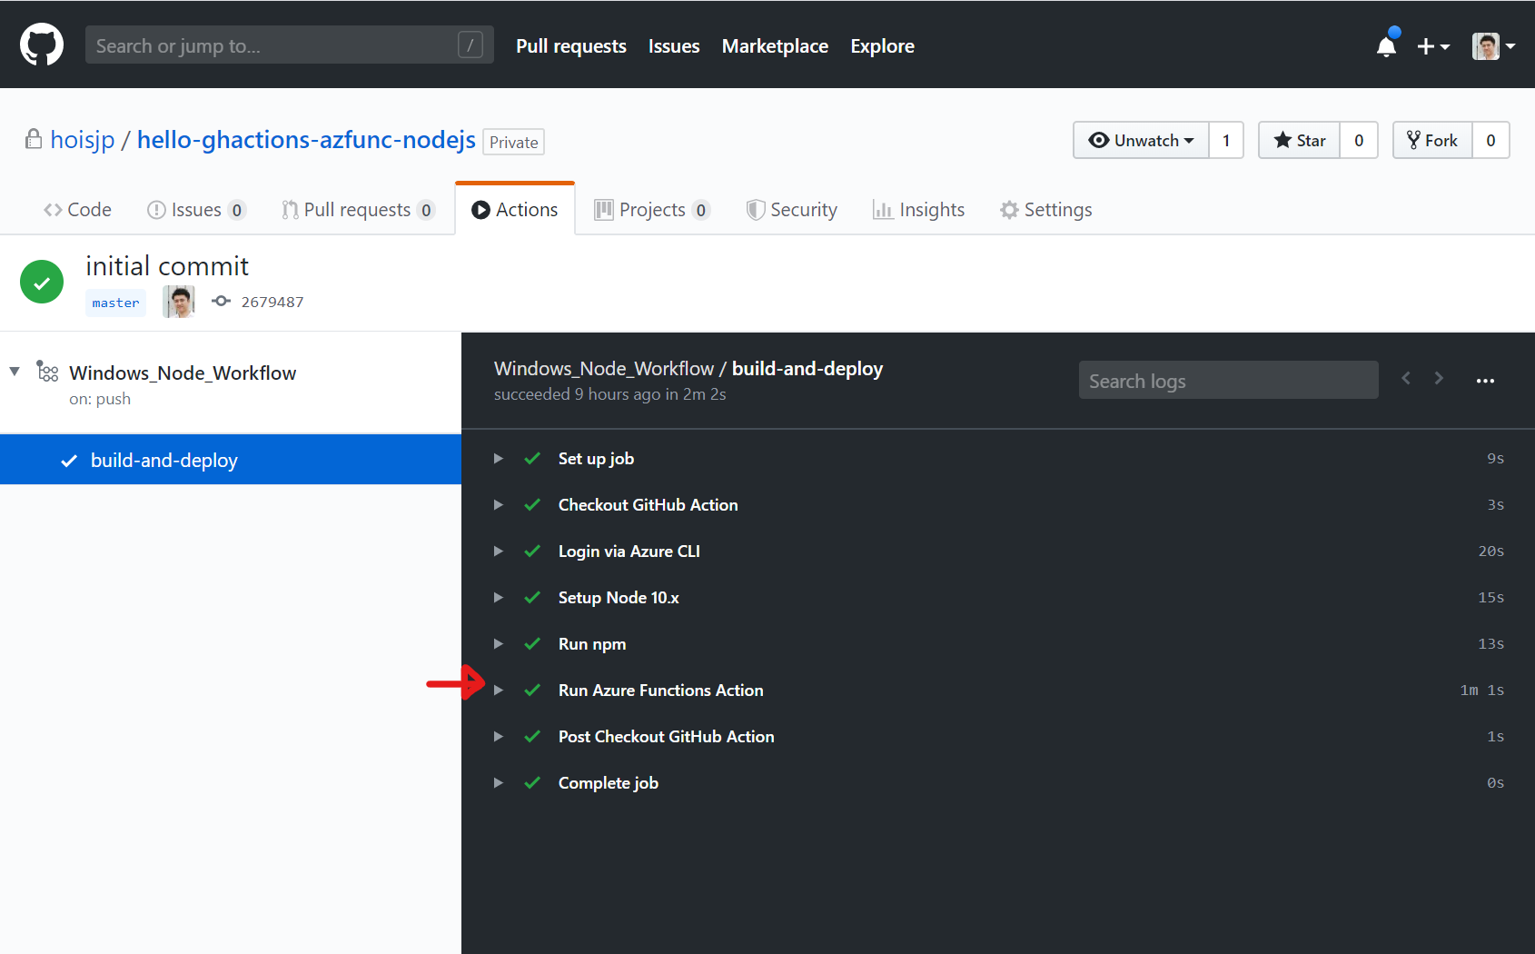Switch to the Actions tab
1535x954 pixels.
(x=515, y=209)
